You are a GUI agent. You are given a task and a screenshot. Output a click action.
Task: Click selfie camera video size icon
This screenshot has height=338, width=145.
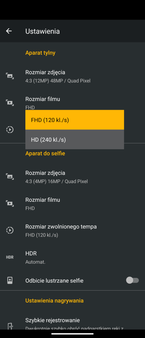point(10,204)
